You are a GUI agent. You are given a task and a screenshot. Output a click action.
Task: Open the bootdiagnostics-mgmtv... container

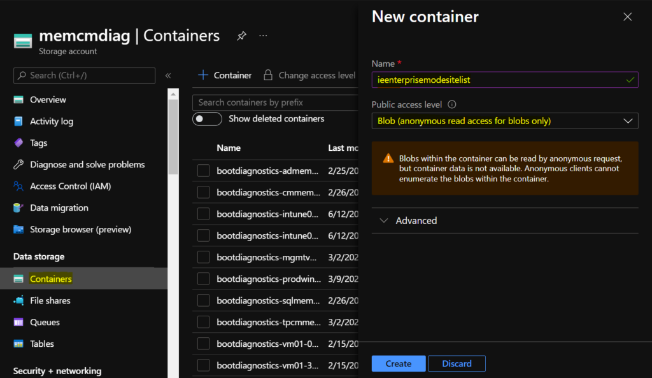point(267,257)
